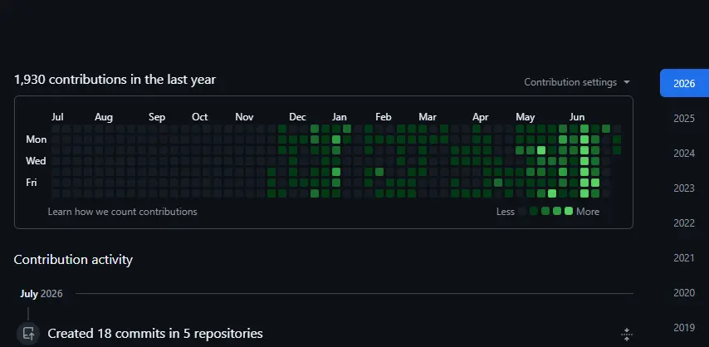Click the repository push icon beside Created 18 commits
The height and width of the screenshot is (347, 709).
click(28, 334)
